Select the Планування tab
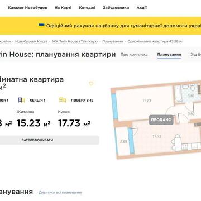Image resolution: width=201 pixels, height=201 pixels. 169,55
